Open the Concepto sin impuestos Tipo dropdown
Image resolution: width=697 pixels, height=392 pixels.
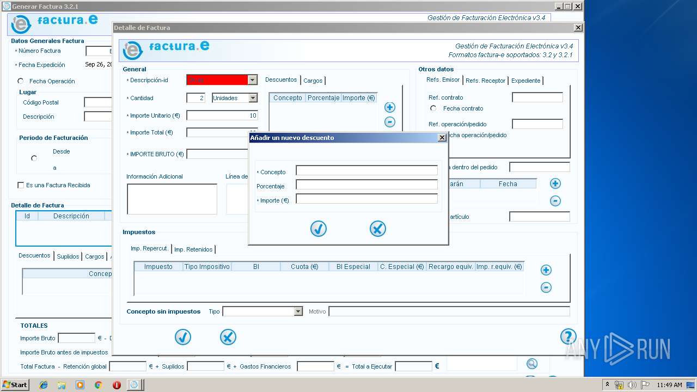click(298, 311)
